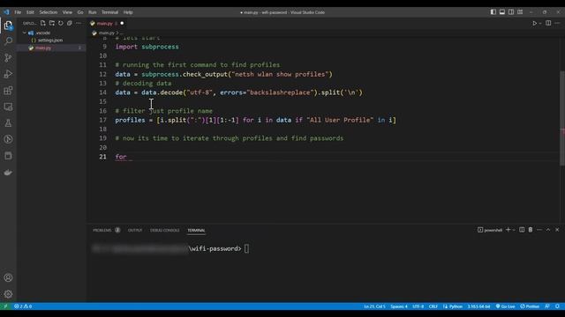
Task: Click the Prettier status button
Action: click(530, 306)
